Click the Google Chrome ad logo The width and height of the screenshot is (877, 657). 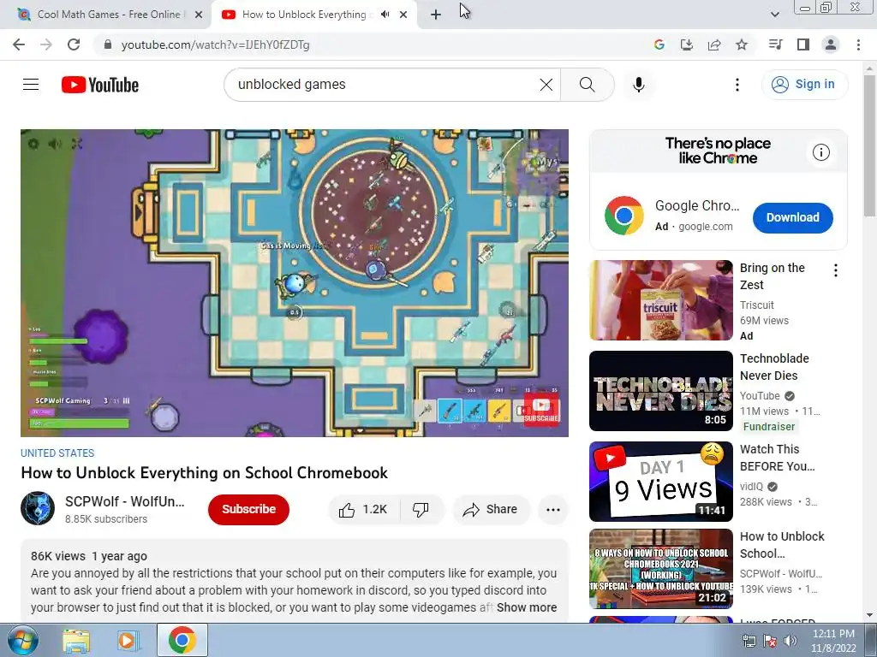(624, 216)
